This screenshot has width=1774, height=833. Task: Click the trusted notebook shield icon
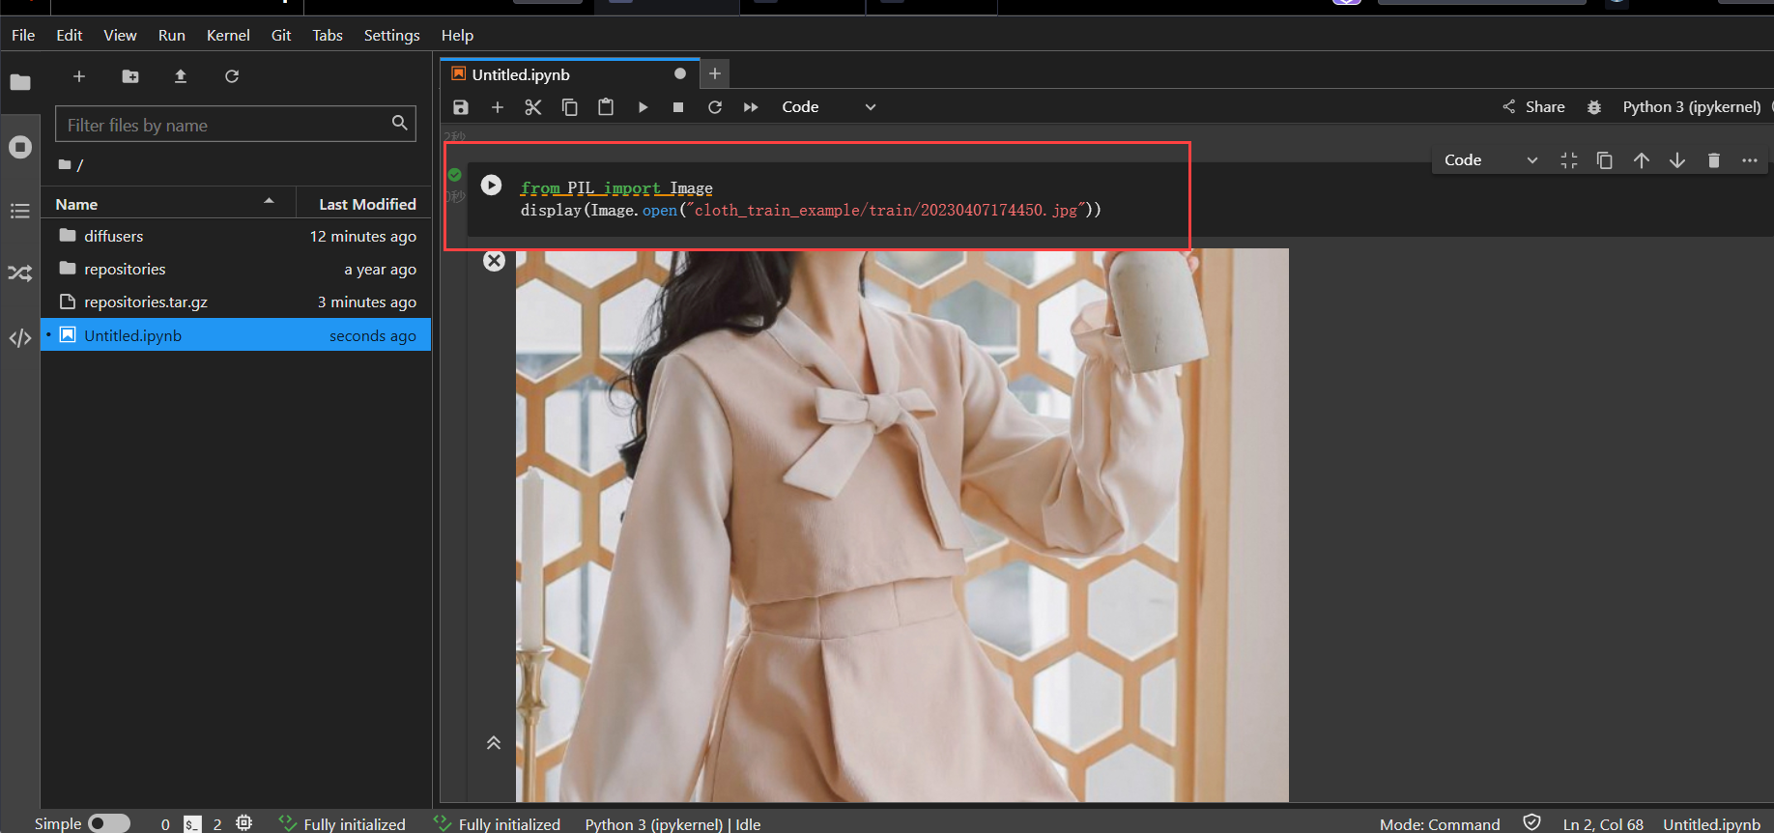click(x=1531, y=822)
